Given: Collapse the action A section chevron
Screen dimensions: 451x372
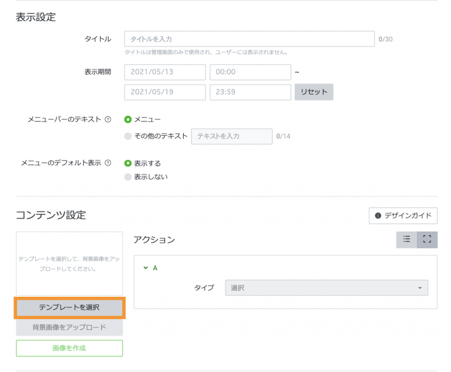Looking at the screenshot, I should (x=146, y=268).
